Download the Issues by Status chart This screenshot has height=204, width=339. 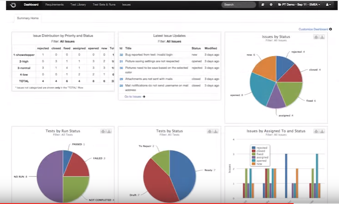[x=322, y=37]
